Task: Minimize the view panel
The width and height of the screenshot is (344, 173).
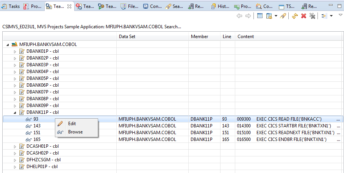Action: (331, 5)
